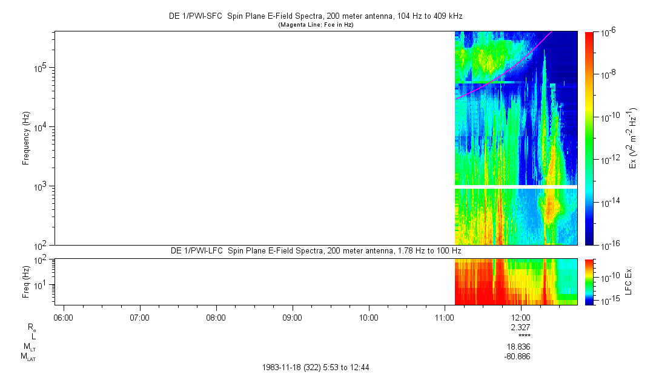The height and width of the screenshot is (375, 656).
Task: Click the DE 1/PWI-LFC plot title
Action: coord(315,251)
